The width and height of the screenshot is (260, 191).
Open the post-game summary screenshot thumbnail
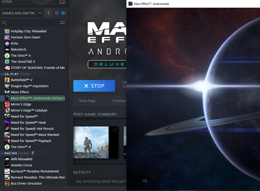pos(91,142)
